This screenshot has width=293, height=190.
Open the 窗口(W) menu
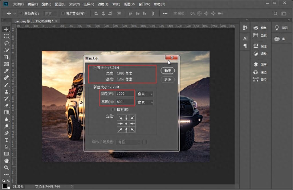coord(144,4)
